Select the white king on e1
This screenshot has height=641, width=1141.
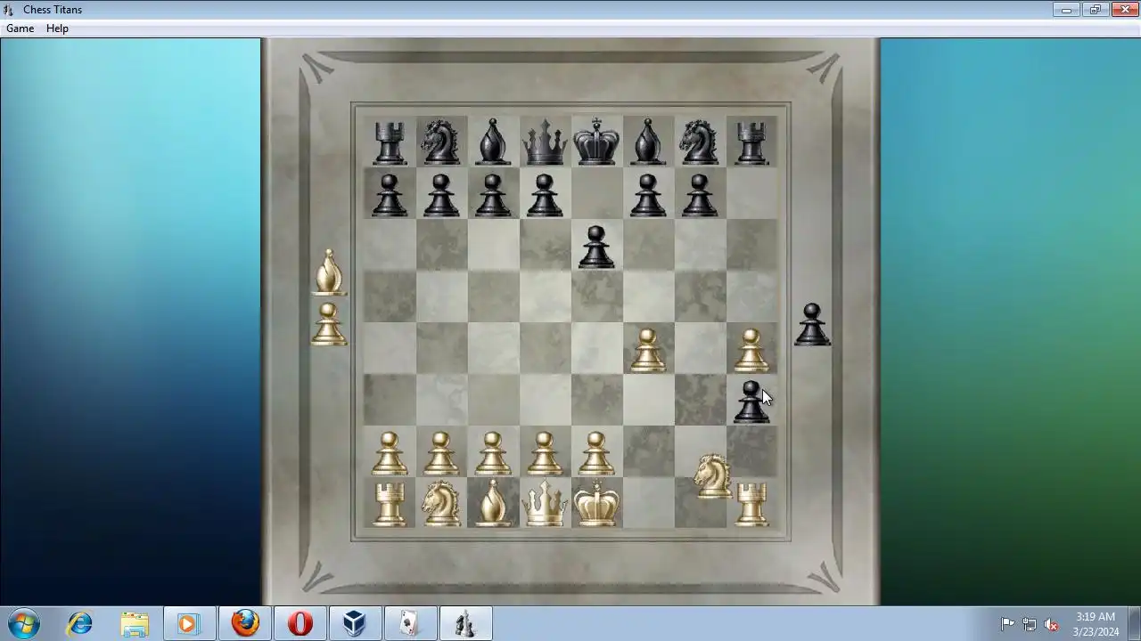(x=596, y=503)
